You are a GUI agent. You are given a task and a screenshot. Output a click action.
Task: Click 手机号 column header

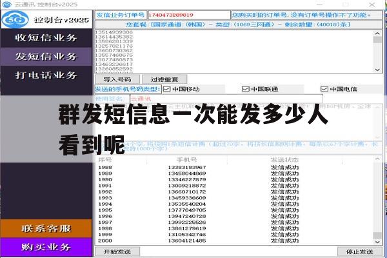point(187,160)
